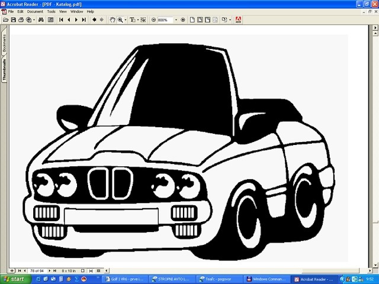Screen dimensions: 379x284
Task: Go to next page from top toolbar
Action: pos(76,20)
